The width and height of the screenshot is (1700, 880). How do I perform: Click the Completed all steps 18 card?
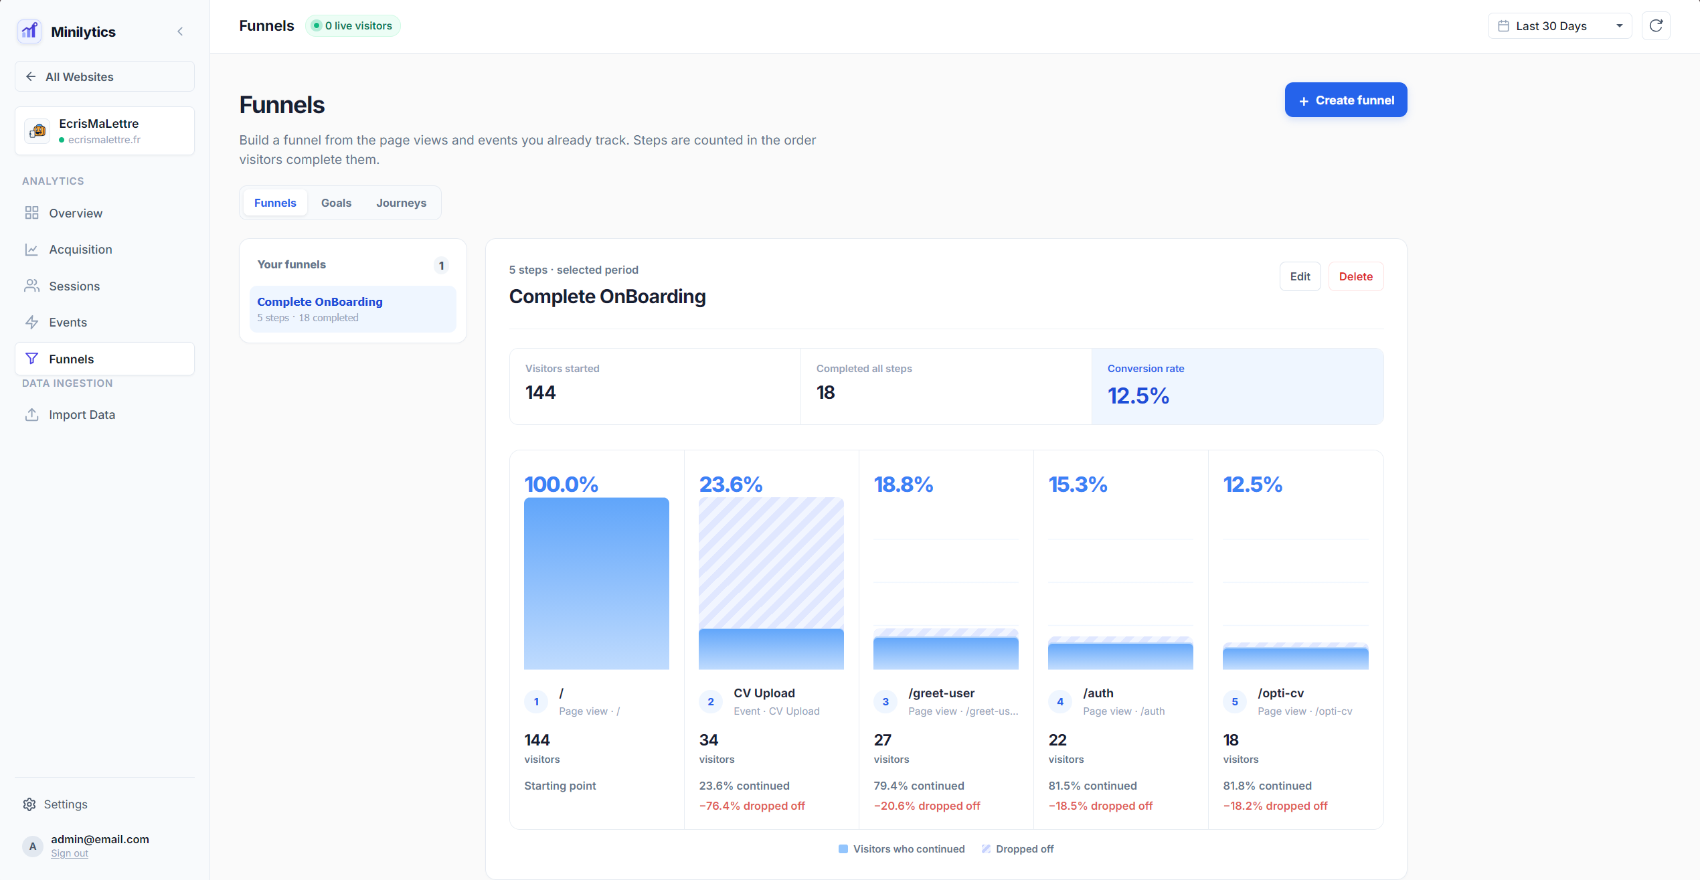tap(946, 386)
